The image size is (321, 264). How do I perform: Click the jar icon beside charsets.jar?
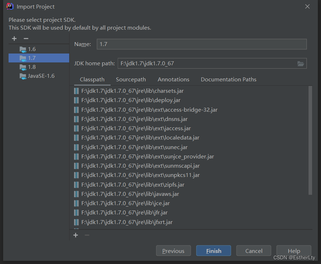point(76,91)
